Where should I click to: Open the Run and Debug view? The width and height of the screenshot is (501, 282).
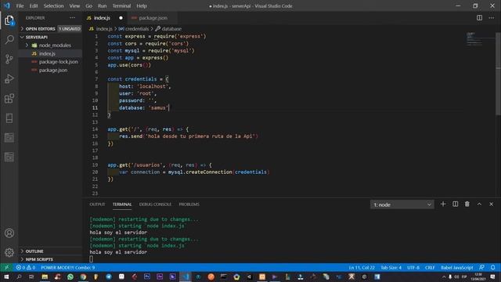click(x=9, y=78)
